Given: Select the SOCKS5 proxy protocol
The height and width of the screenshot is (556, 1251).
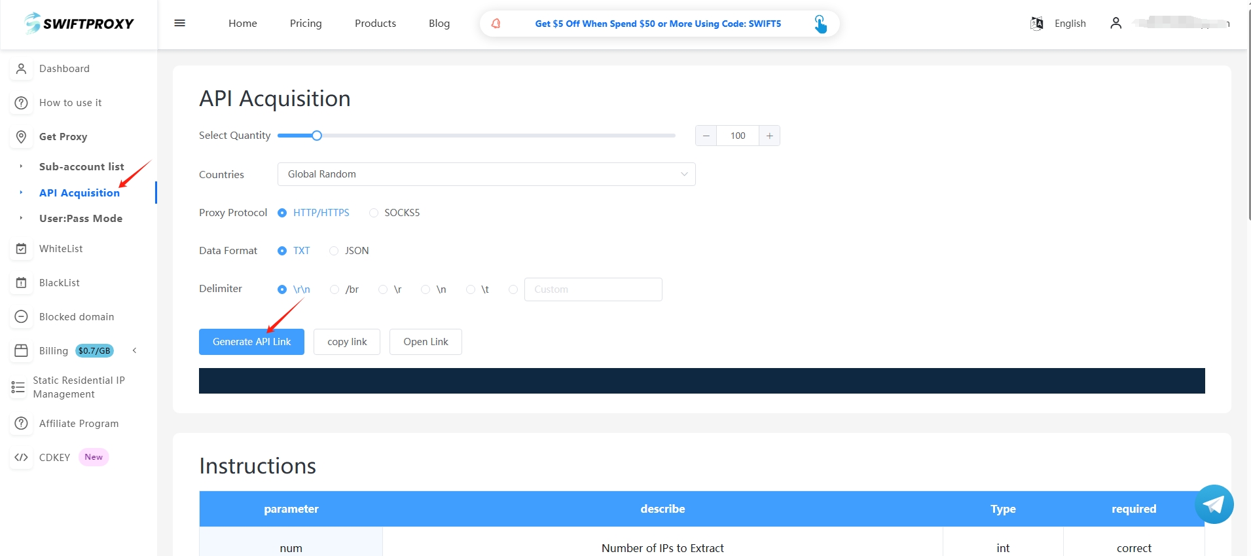Looking at the screenshot, I should click(x=374, y=213).
